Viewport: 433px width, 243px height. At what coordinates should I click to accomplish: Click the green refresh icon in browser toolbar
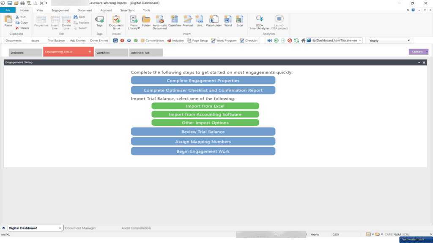click(x=296, y=40)
